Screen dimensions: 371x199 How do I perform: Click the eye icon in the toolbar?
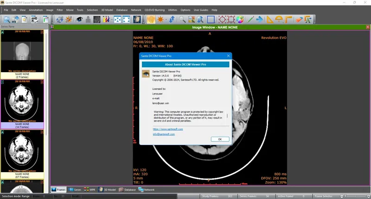point(79,19)
